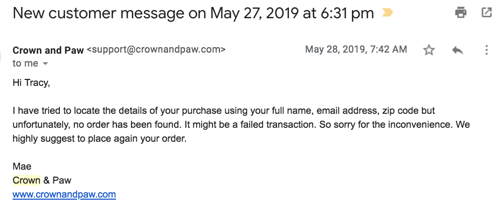Viewport: 498px width, 204px height.
Task: Click the 'failed transaction' sentence in body
Action: (251, 125)
